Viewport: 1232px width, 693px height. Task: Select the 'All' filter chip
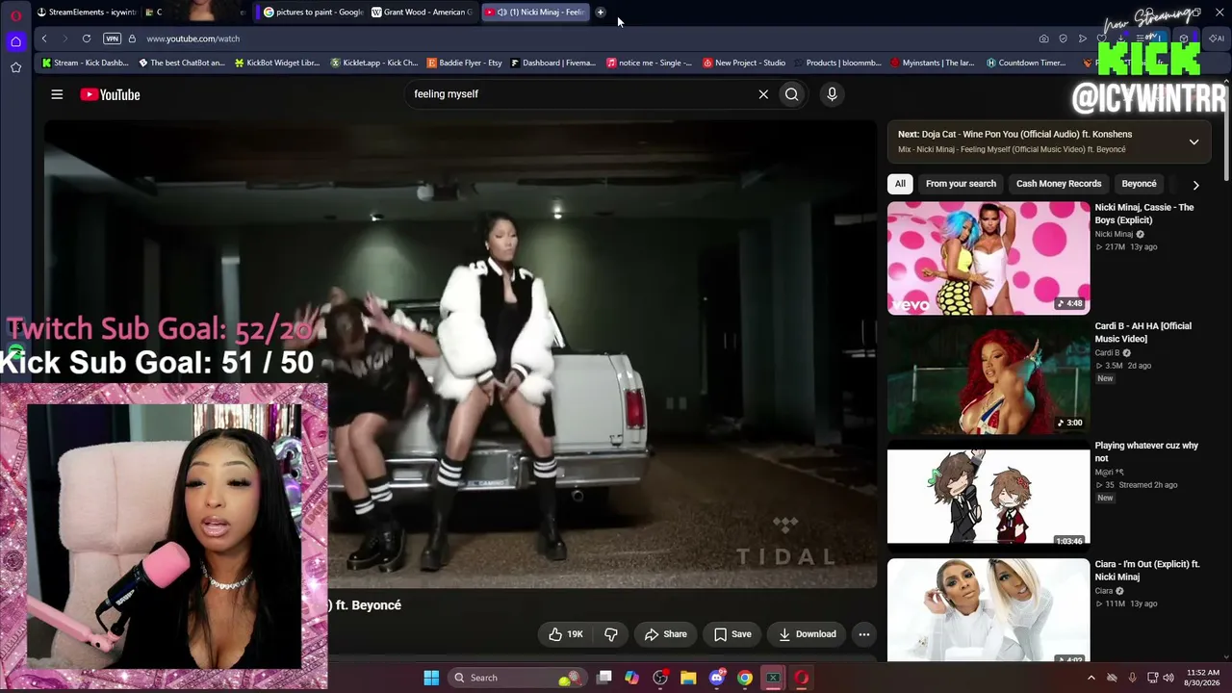coord(900,184)
